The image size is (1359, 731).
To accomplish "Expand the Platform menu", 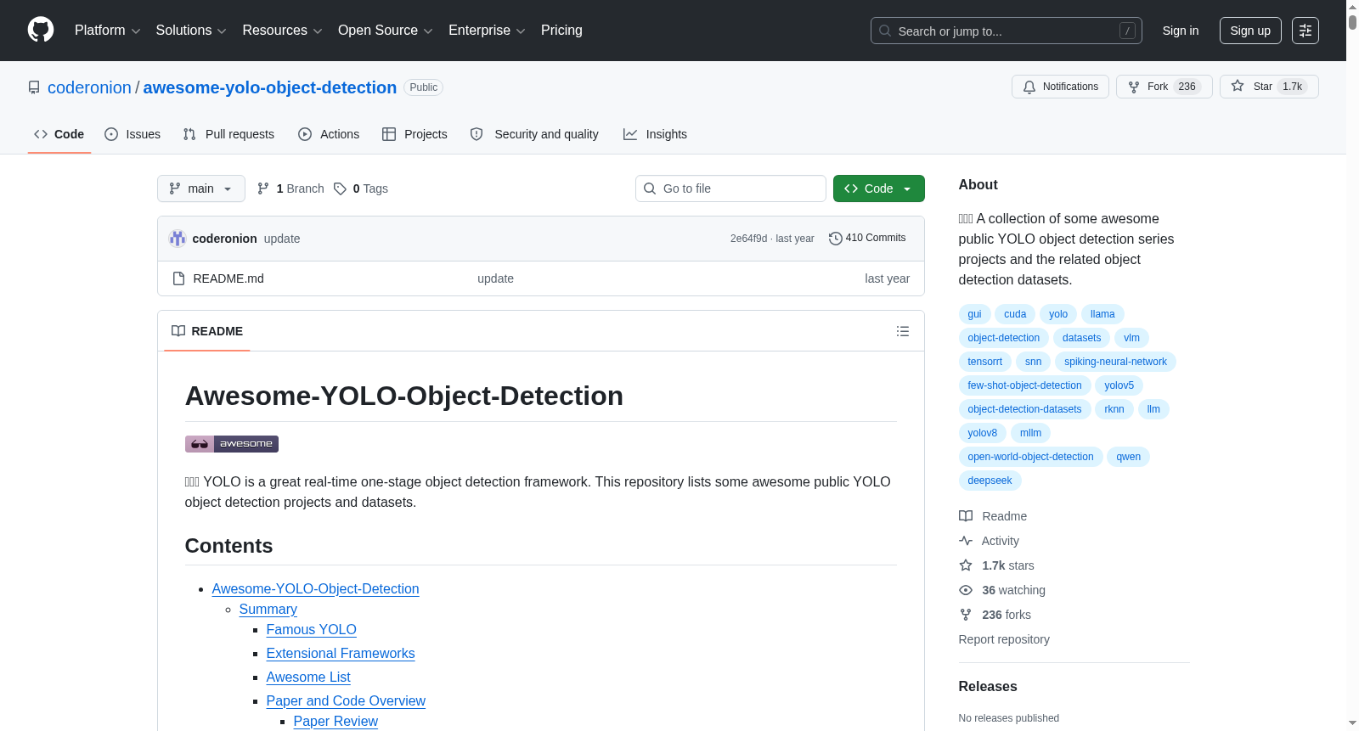I will coord(107,31).
